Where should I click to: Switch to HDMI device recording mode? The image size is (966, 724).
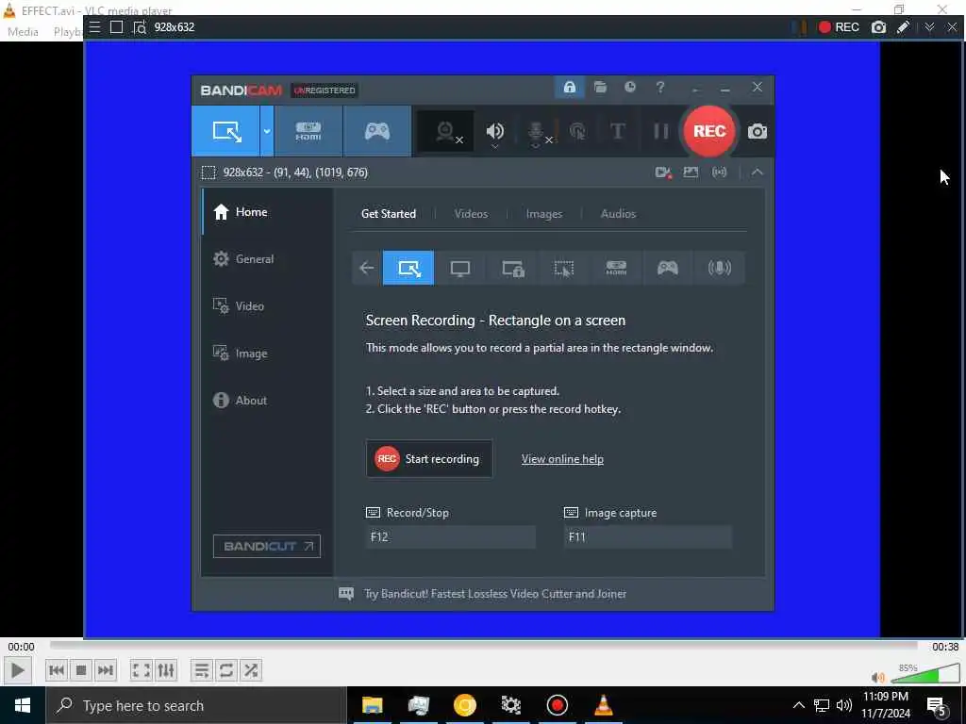click(308, 131)
